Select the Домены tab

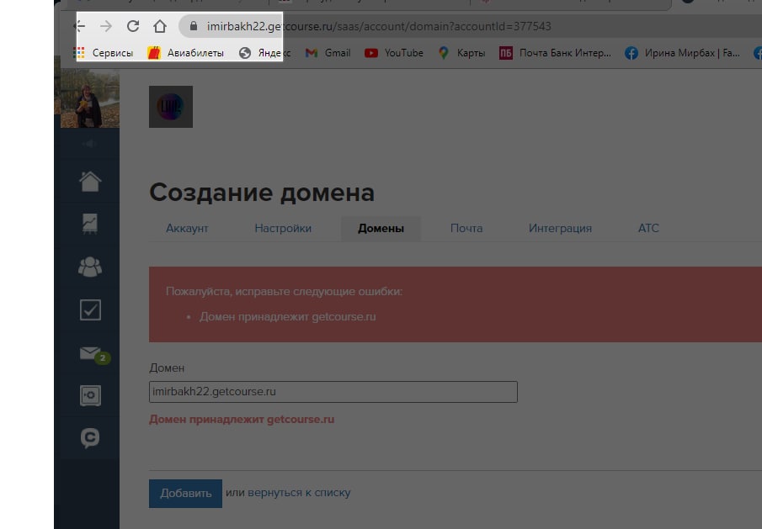pyautogui.click(x=381, y=229)
